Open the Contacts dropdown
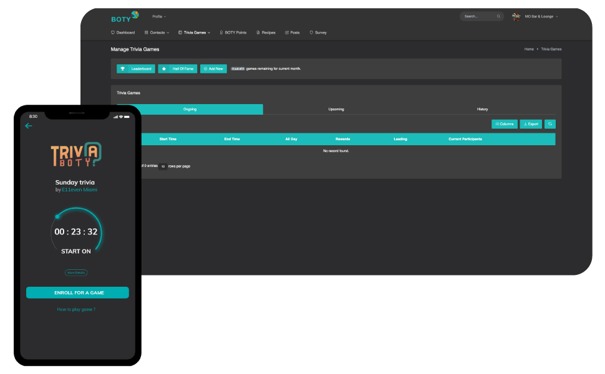This screenshot has height=374, width=605. pos(156,32)
